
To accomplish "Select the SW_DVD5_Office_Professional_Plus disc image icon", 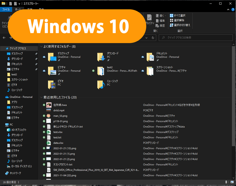I will click(x=49, y=170).
